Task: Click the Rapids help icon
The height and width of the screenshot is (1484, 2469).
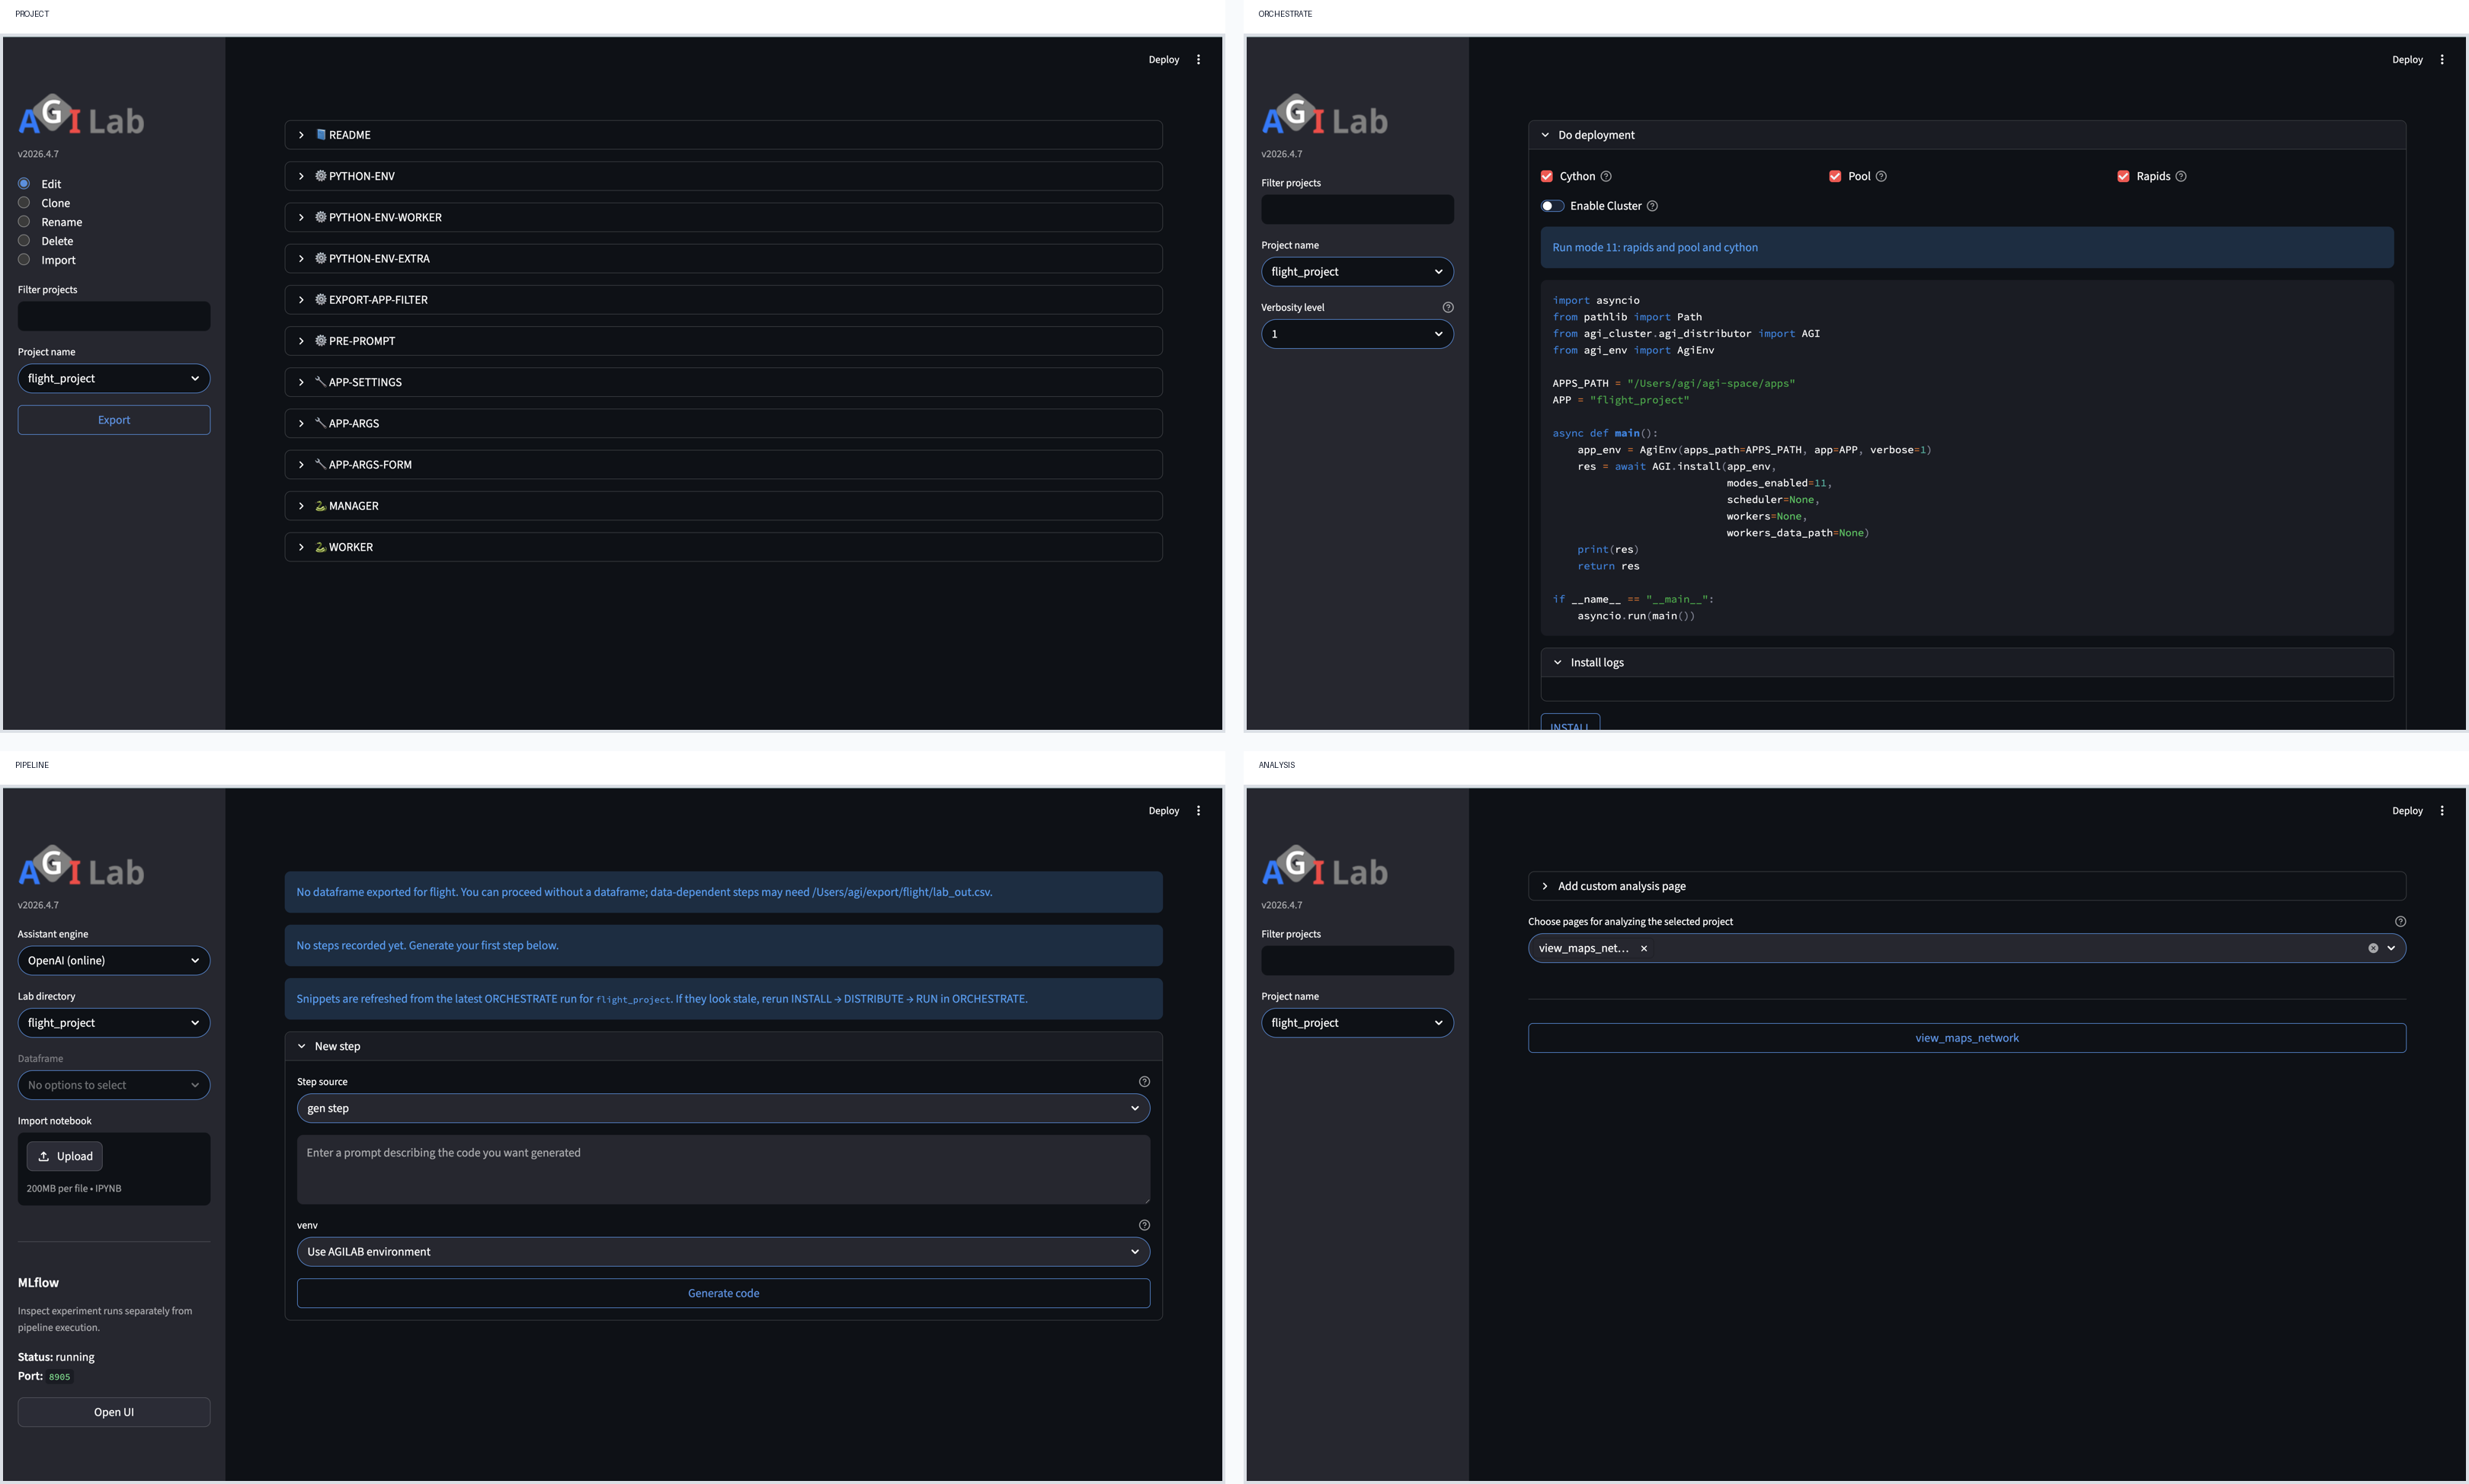Action: (2181, 176)
